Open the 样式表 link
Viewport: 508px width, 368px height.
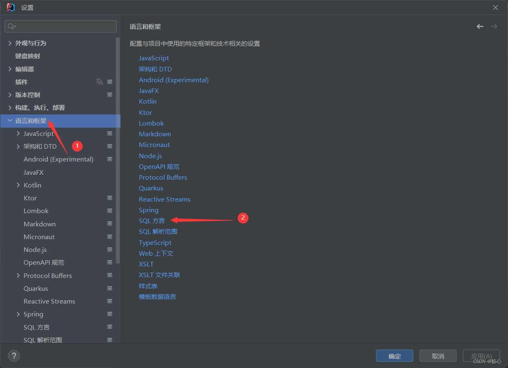(148, 286)
